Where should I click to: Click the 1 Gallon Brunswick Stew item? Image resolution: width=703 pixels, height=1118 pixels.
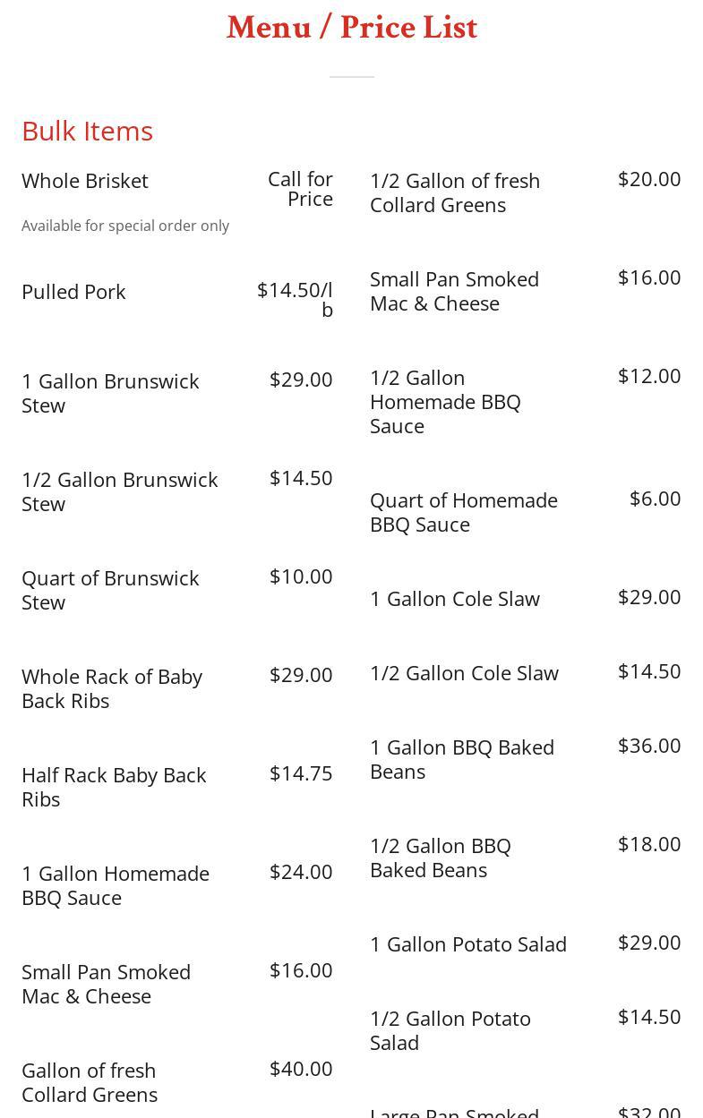[x=110, y=393]
